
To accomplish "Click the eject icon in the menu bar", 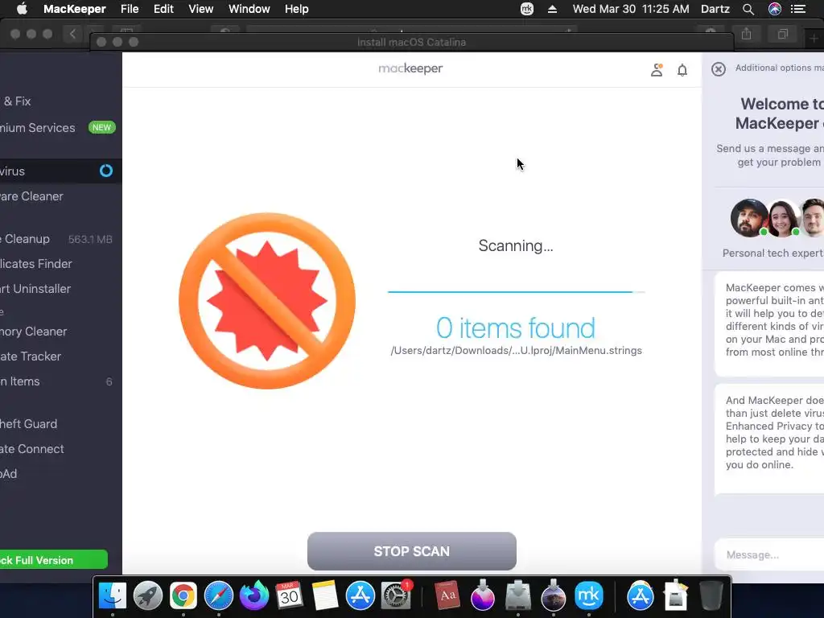I will 552,9.
